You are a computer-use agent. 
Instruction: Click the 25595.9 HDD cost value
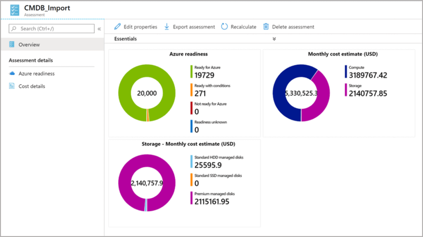click(x=208, y=165)
